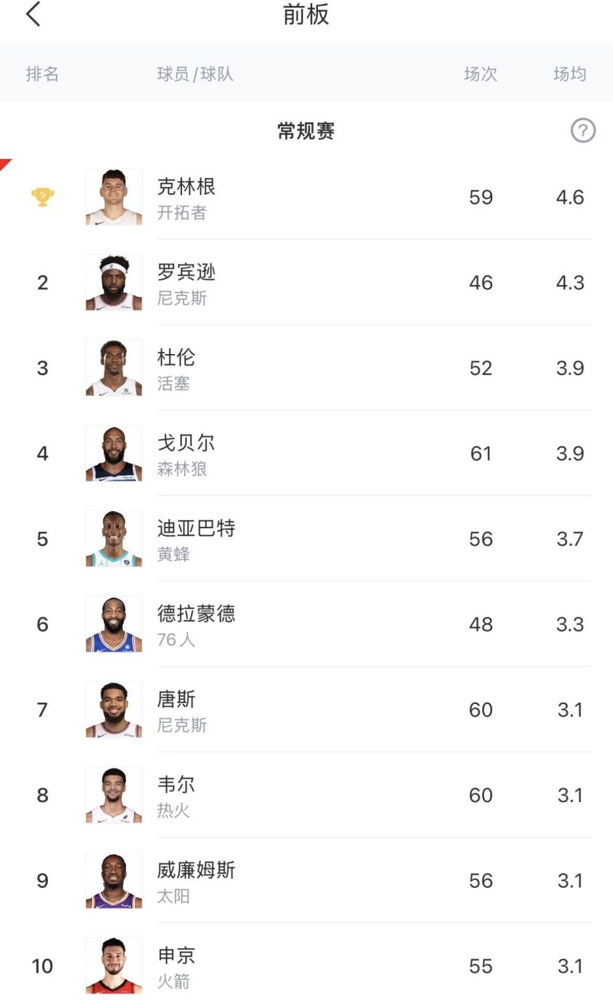Tap the gold trophy rank icon
The image size is (613, 1001).
[43, 196]
